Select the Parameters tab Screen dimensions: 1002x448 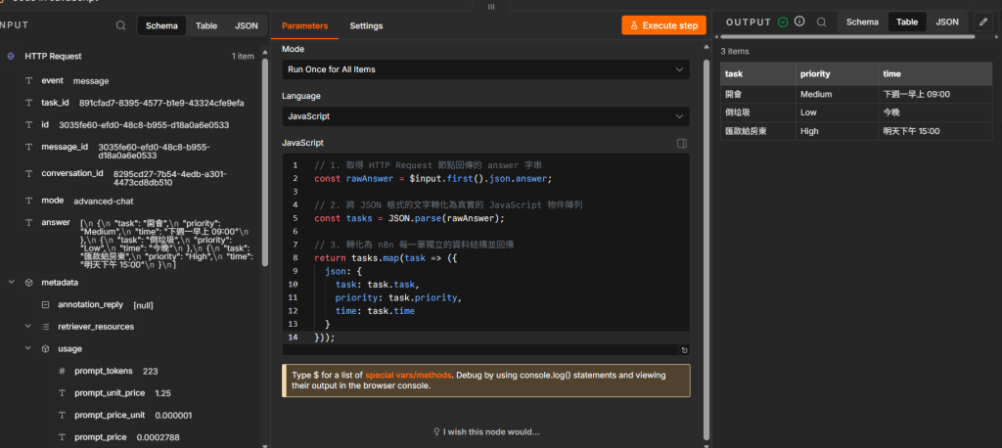pyautogui.click(x=305, y=26)
